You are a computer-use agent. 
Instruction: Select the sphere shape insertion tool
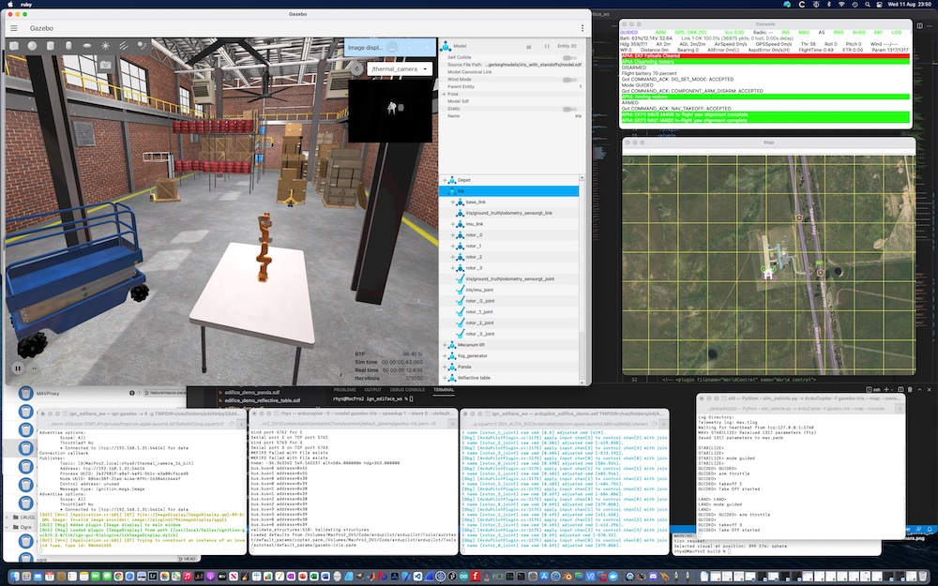[34, 45]
